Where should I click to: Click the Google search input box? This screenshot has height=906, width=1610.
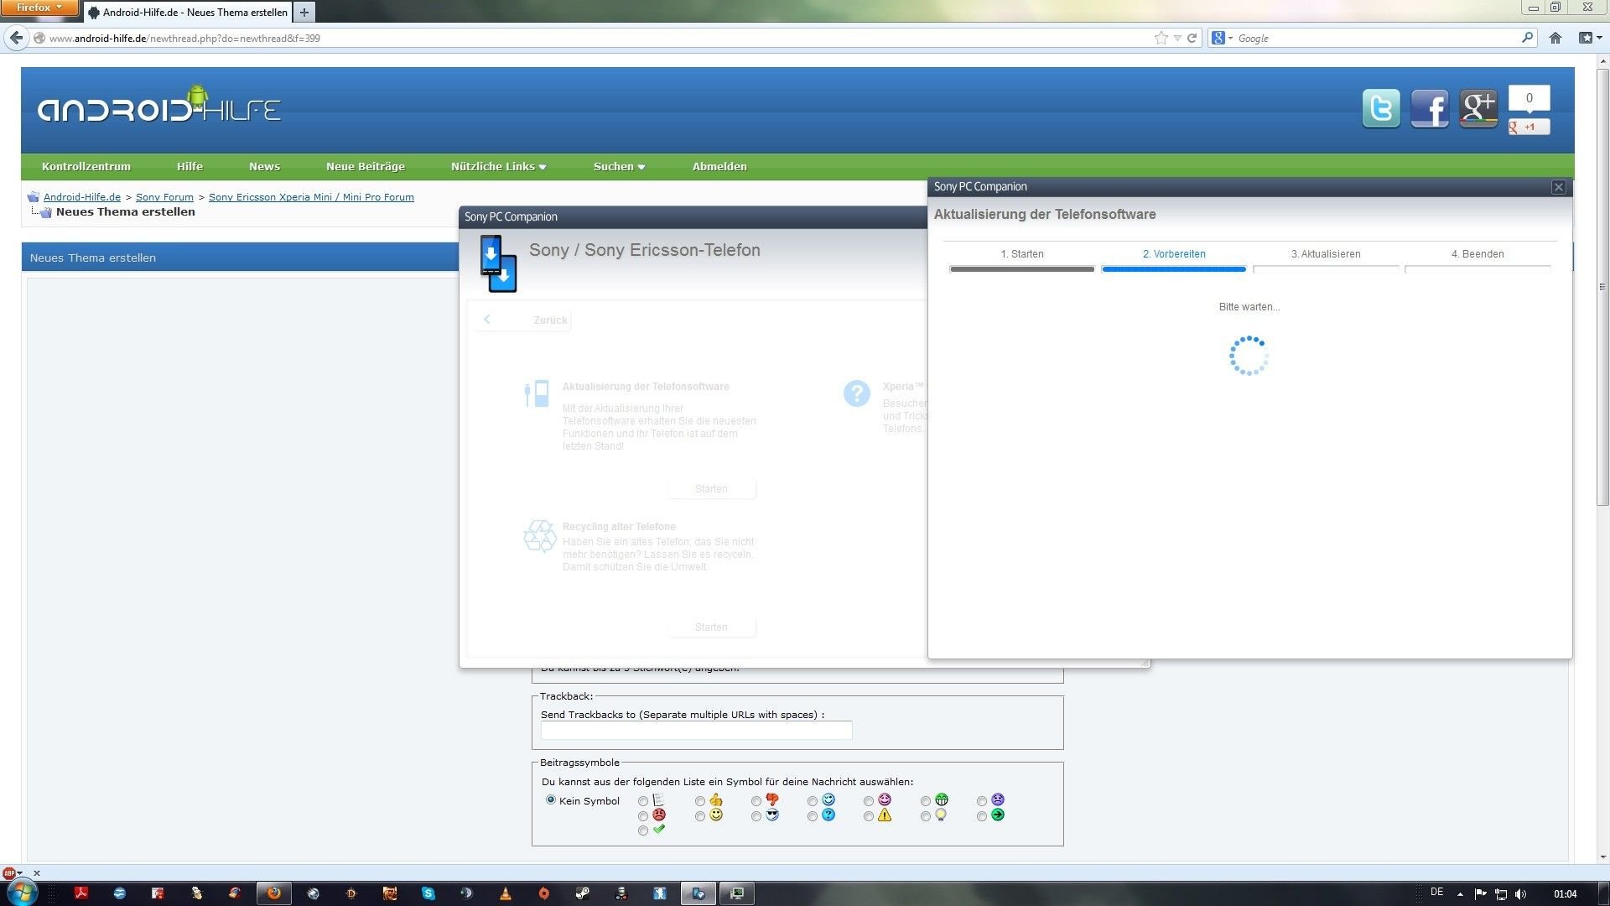point(1376,38)
